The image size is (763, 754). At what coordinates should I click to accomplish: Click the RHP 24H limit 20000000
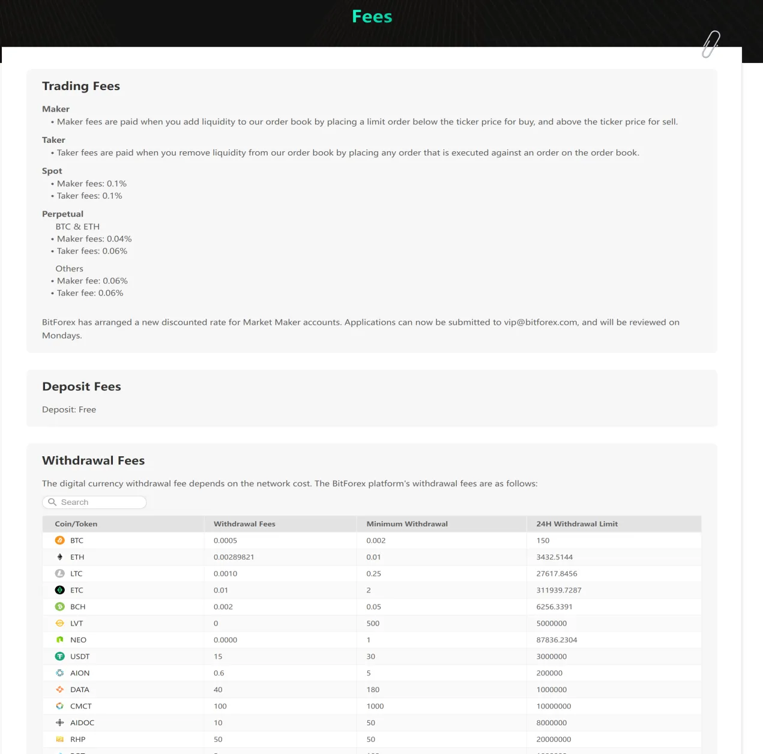click(554, 740)
